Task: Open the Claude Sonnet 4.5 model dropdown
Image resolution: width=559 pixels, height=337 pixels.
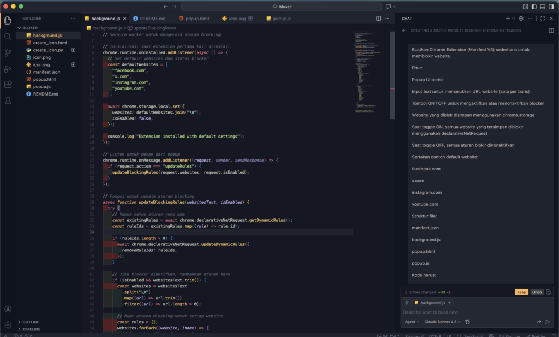Action: tap(442, 322)
